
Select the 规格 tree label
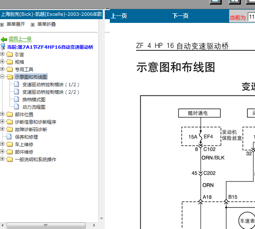[20, 62]
